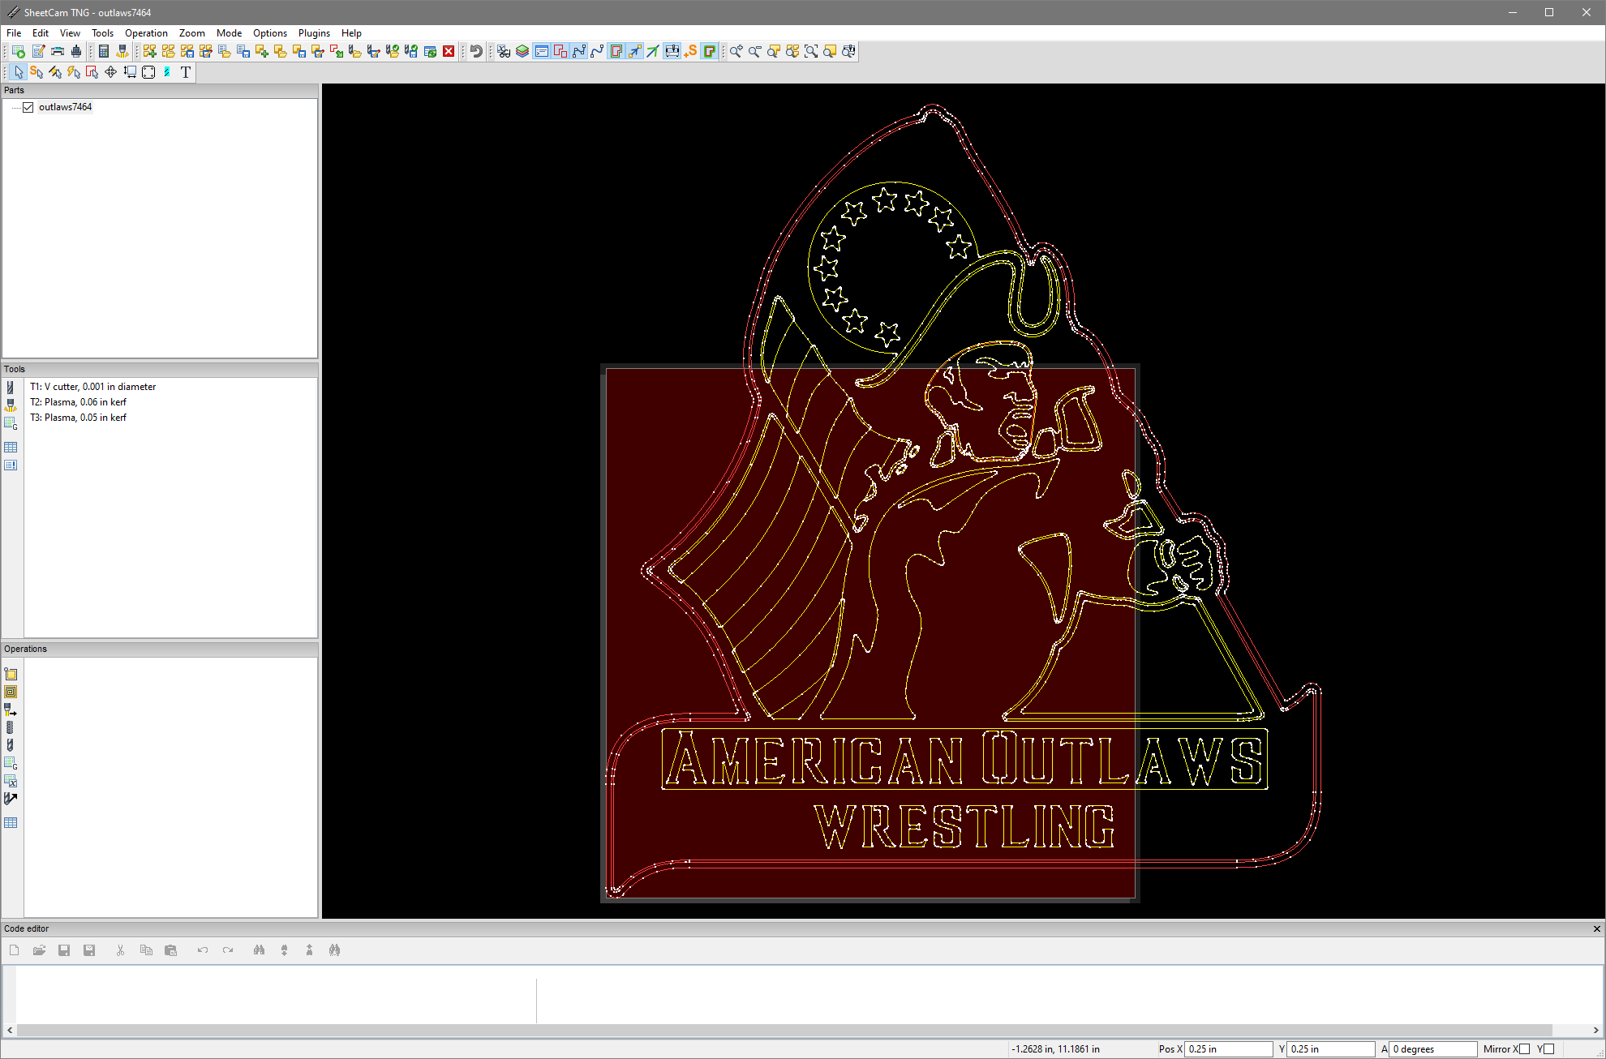Open the File menu
The height and width of the screenshot is (1059, 1606).
pyautogui.click(x=14, y=33)
